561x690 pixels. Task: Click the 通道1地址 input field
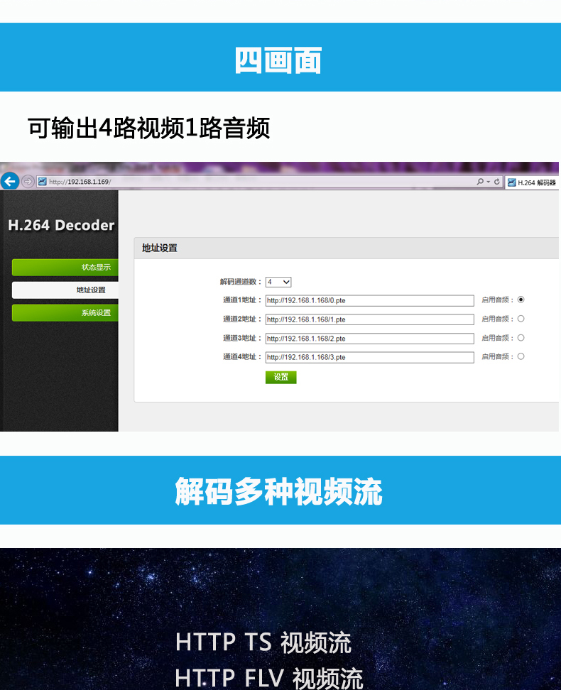click(x=369, y=300)
